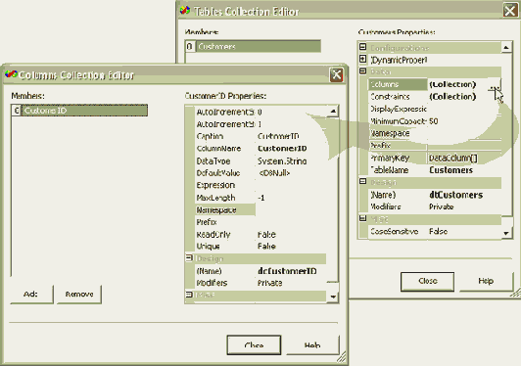Click scroll up arrow in Tables editor properties
Image resolution: width=521 pixels, height=366 pixels.
[506, 48]
